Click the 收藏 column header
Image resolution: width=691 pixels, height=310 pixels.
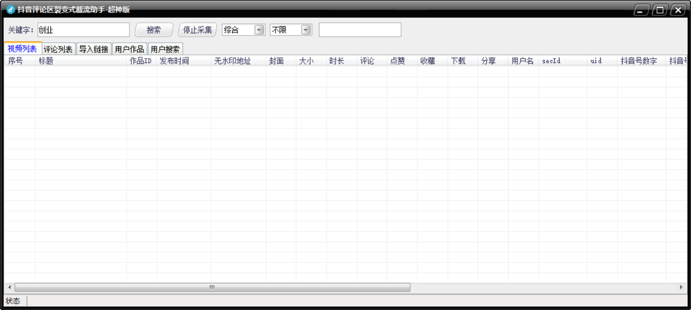click(433, 61)
